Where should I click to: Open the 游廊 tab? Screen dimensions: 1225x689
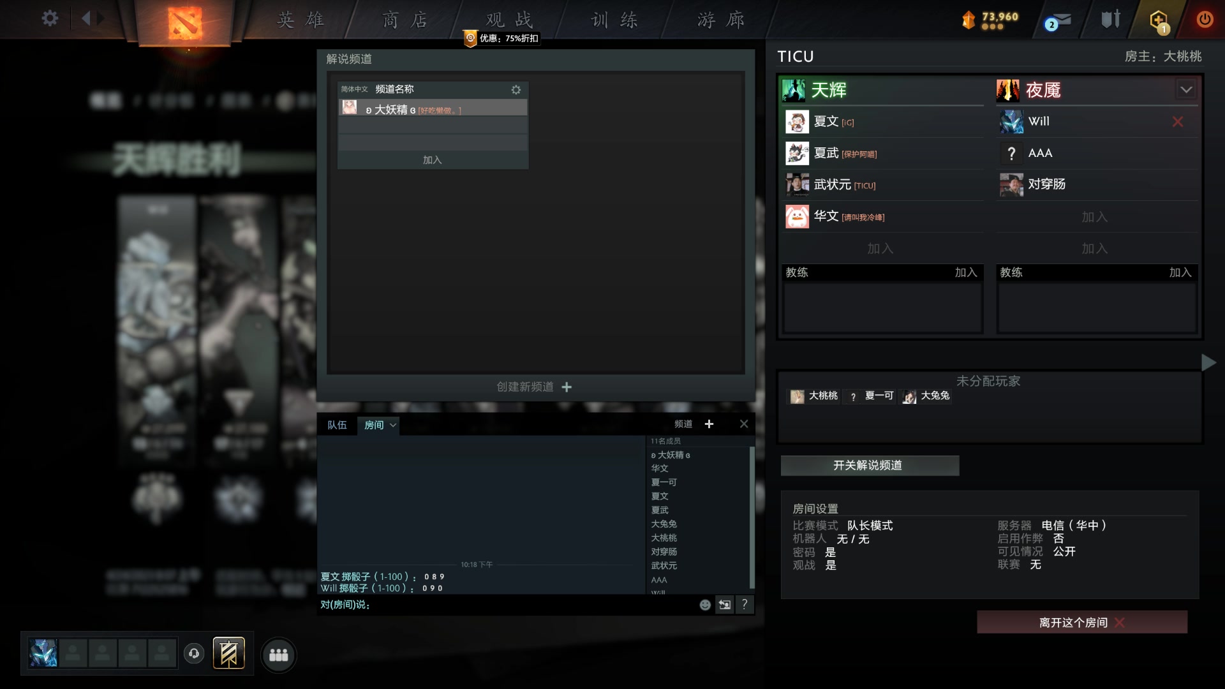[x=721, y=20]
